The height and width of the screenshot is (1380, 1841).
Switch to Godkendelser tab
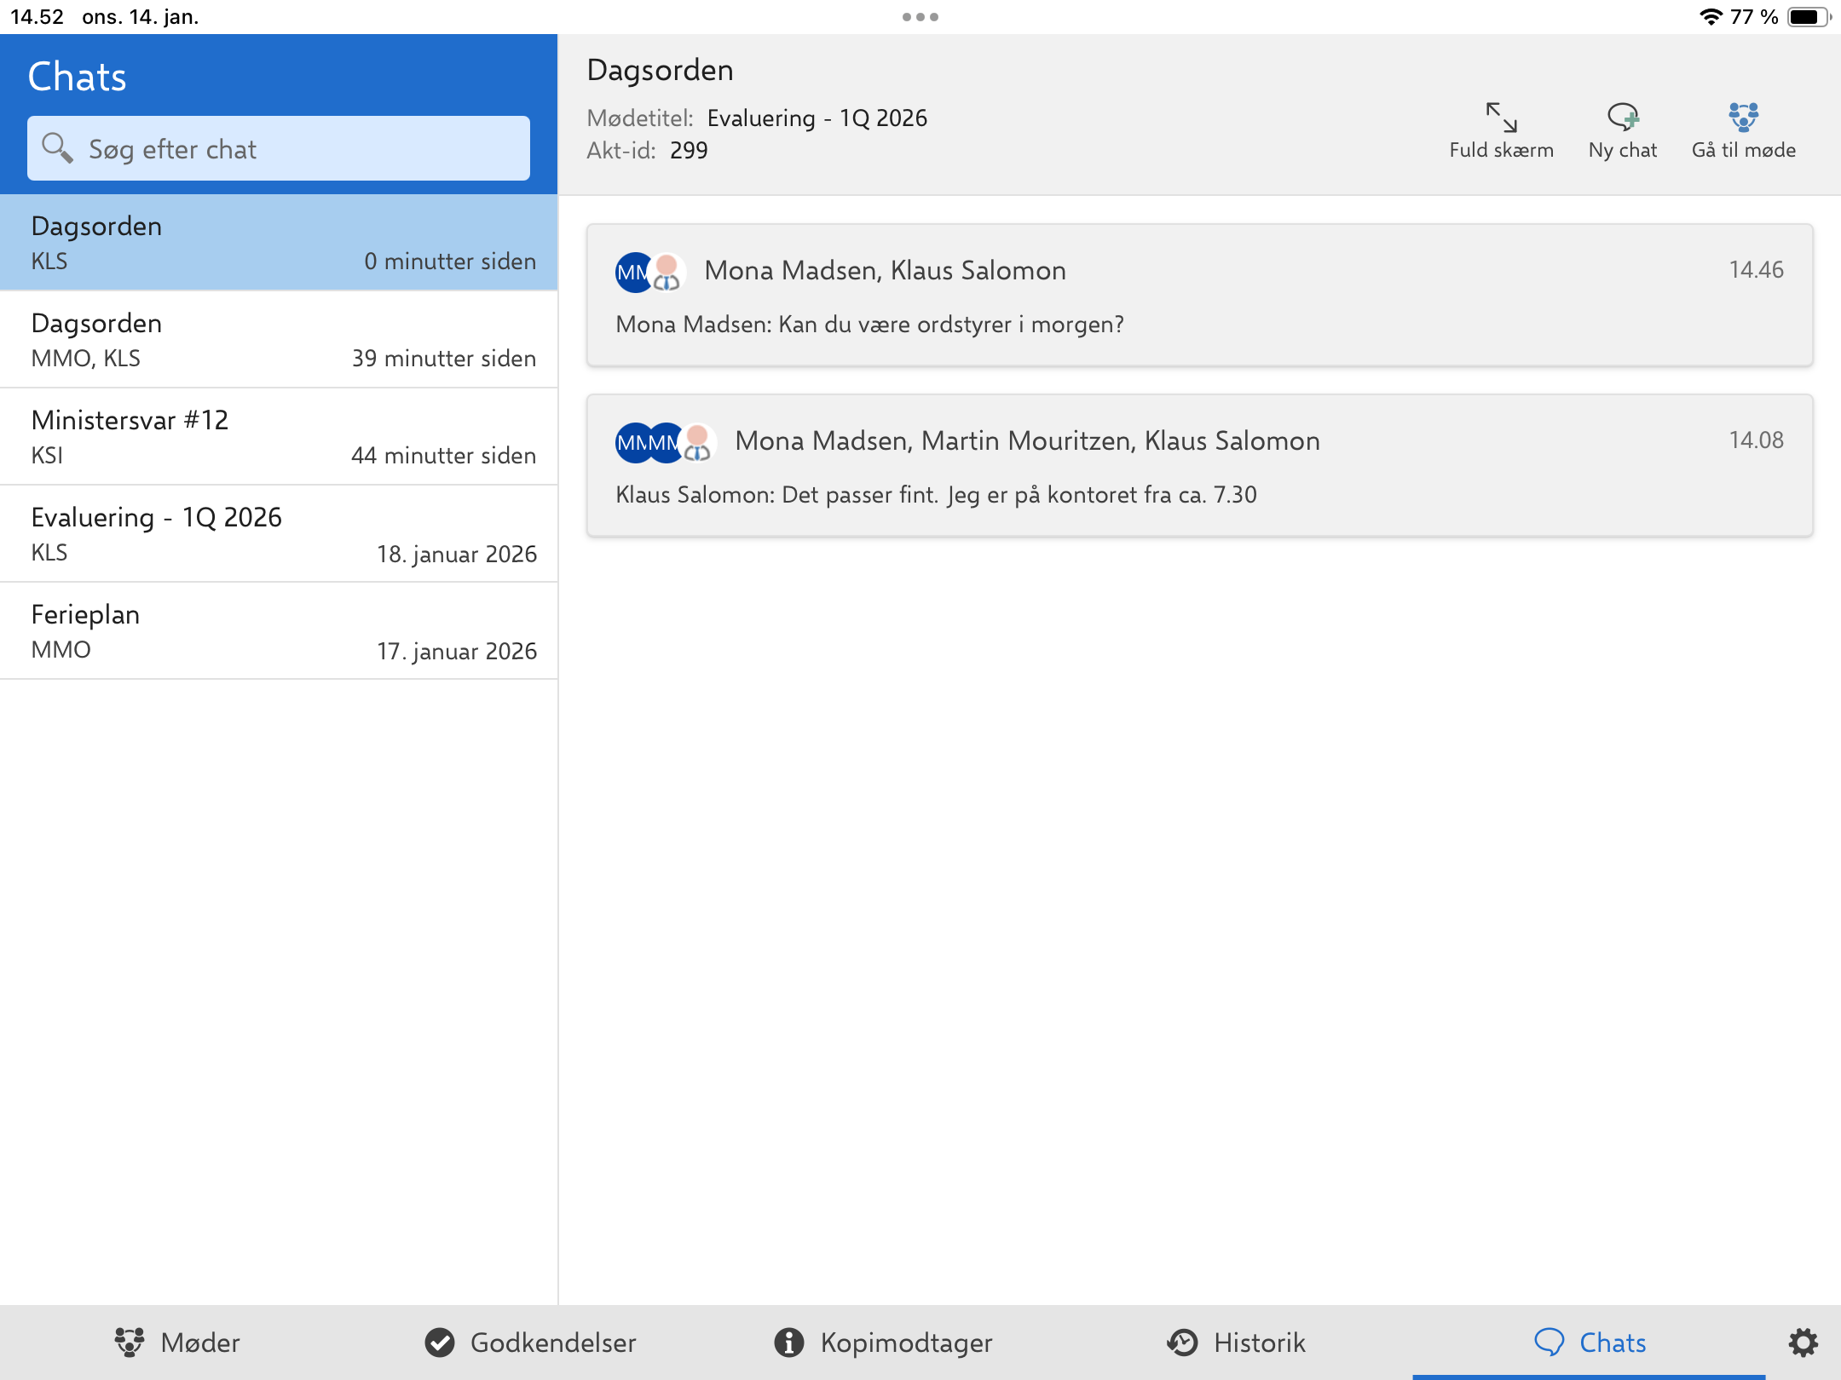click(530, 1343)
